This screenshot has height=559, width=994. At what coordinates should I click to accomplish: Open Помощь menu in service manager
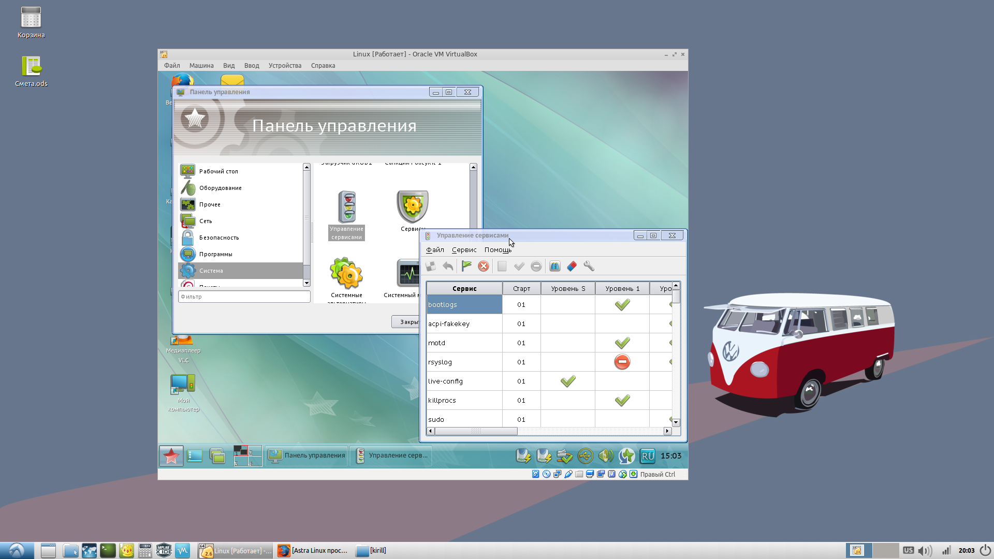coord(498,249)
